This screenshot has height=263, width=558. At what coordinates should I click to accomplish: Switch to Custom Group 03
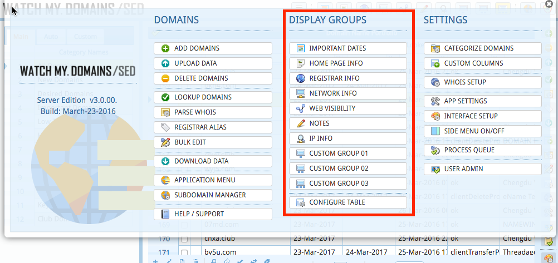pos(347,183)
